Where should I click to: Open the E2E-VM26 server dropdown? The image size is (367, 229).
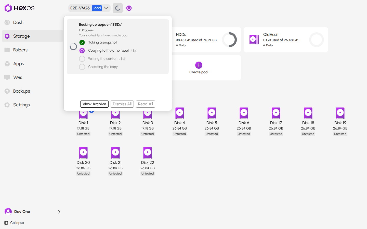(x=89, y=8)
